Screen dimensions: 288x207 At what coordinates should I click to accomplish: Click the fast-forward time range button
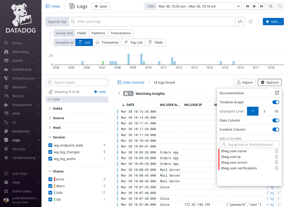pyautogui.click(x=262, y=6)
